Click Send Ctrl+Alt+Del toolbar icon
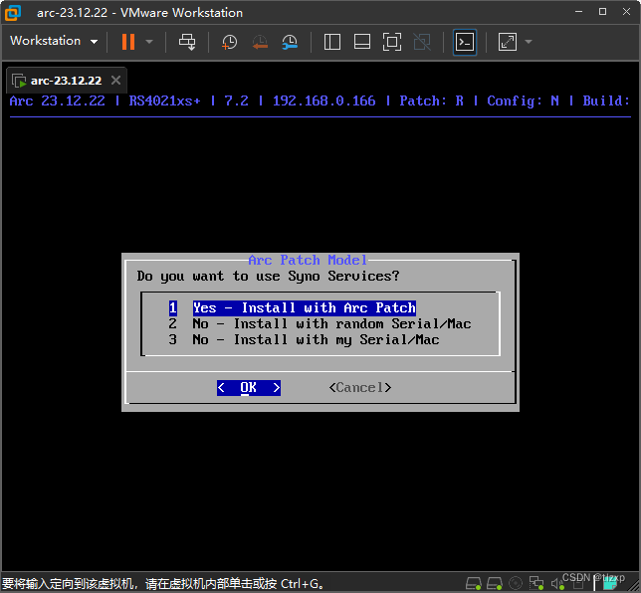The height and width of the screenshot is (593, 641). point(187,42)
